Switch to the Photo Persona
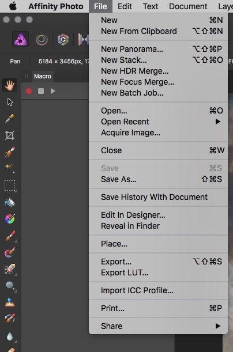The width and height of the screenshot is (233, 352). pos(20,39)
